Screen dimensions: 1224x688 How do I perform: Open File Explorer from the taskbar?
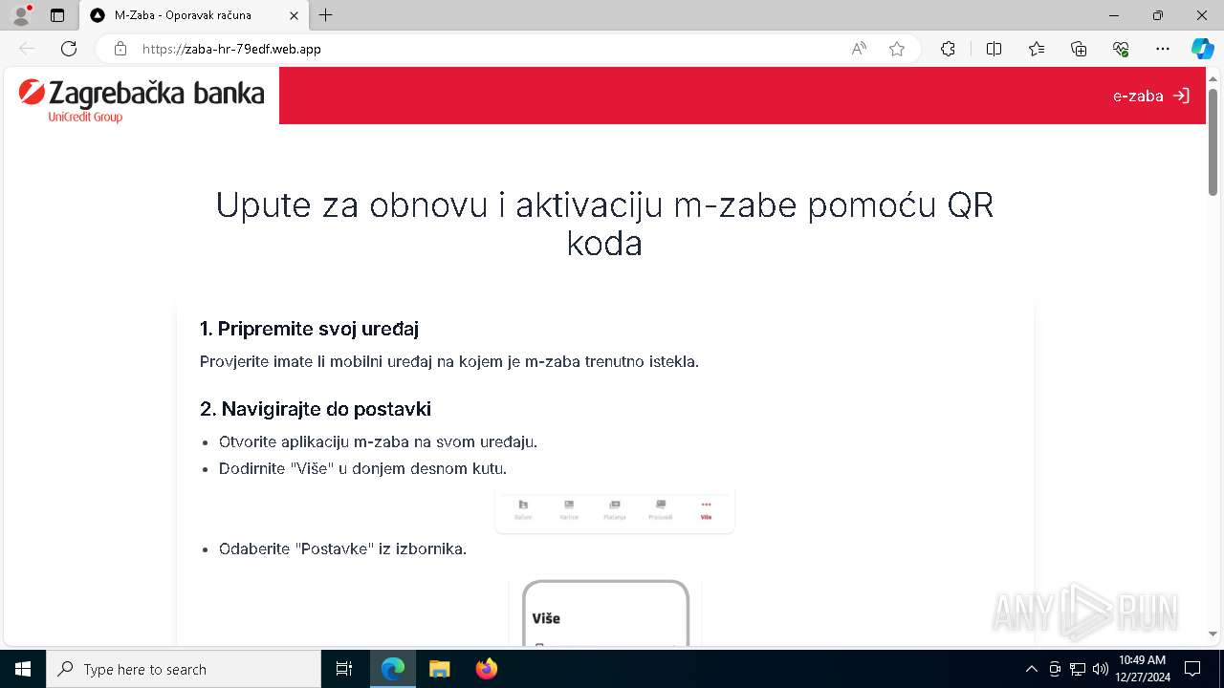pyautogui.click(x=439, y=669)
